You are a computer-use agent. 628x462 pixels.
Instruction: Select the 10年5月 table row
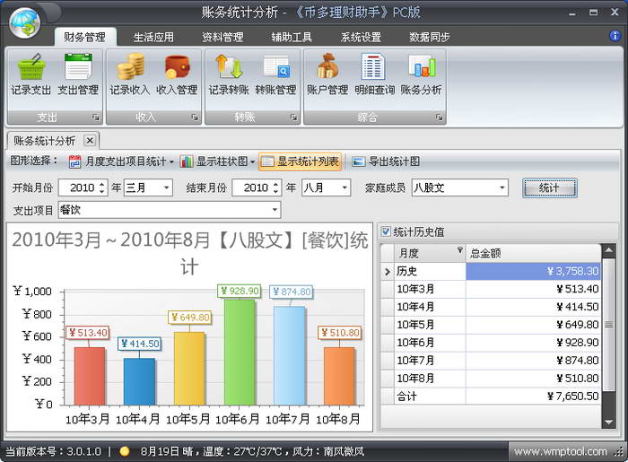tap(491, 325)
